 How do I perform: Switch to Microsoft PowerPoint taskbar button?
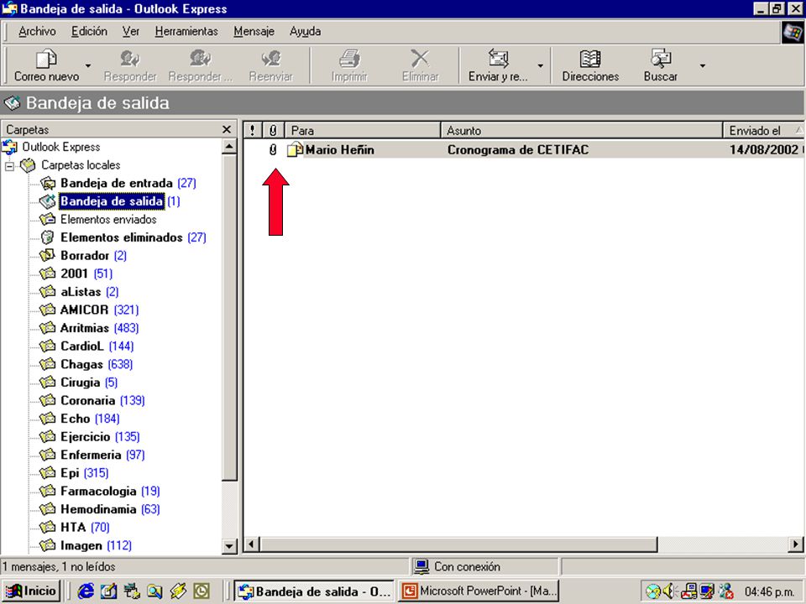pos(479,591)
